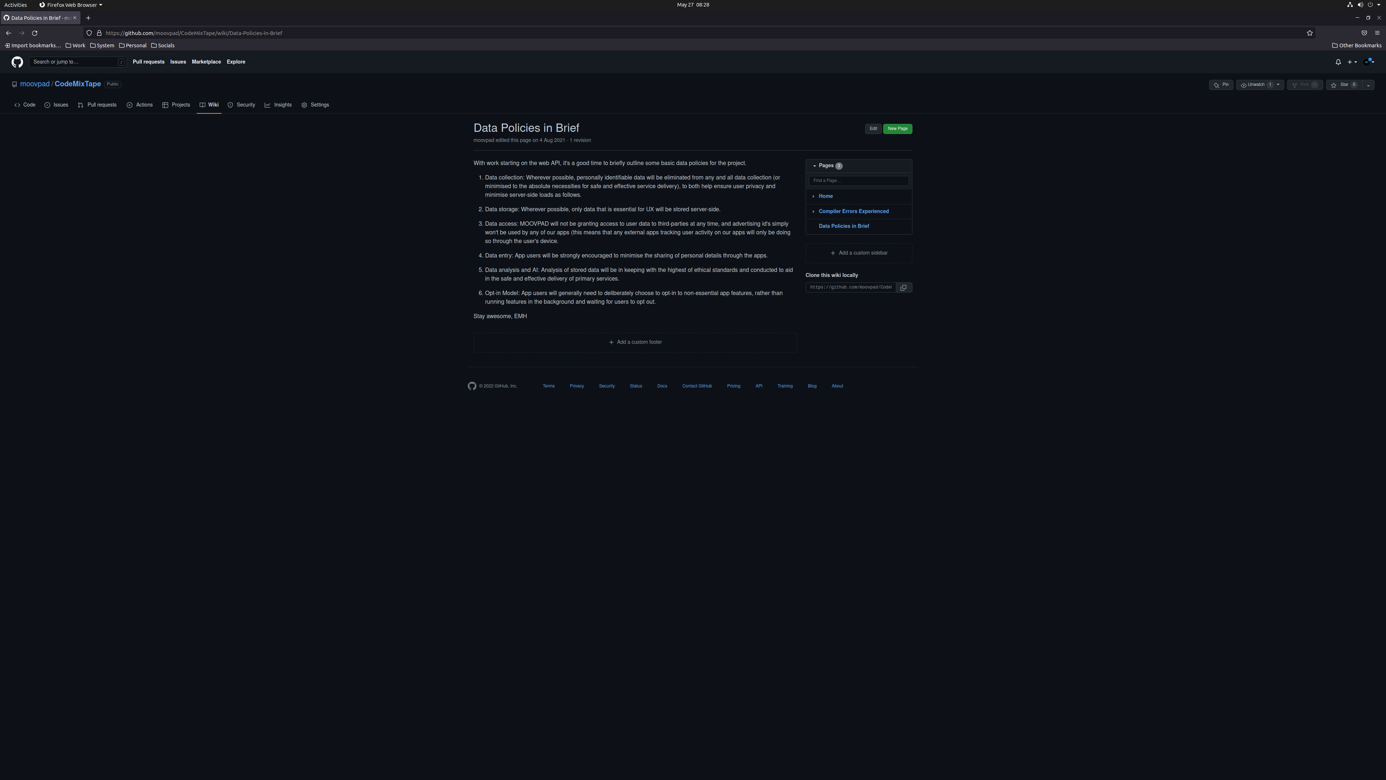Viewport: 1386px width, 780px height.
Task: Click the disabled Fork button
Action: pyautogui.click(x=1305, y=85)
